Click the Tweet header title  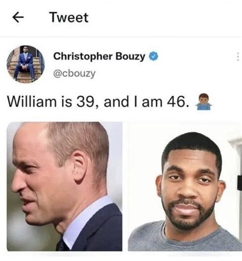(x=69, y=17)
